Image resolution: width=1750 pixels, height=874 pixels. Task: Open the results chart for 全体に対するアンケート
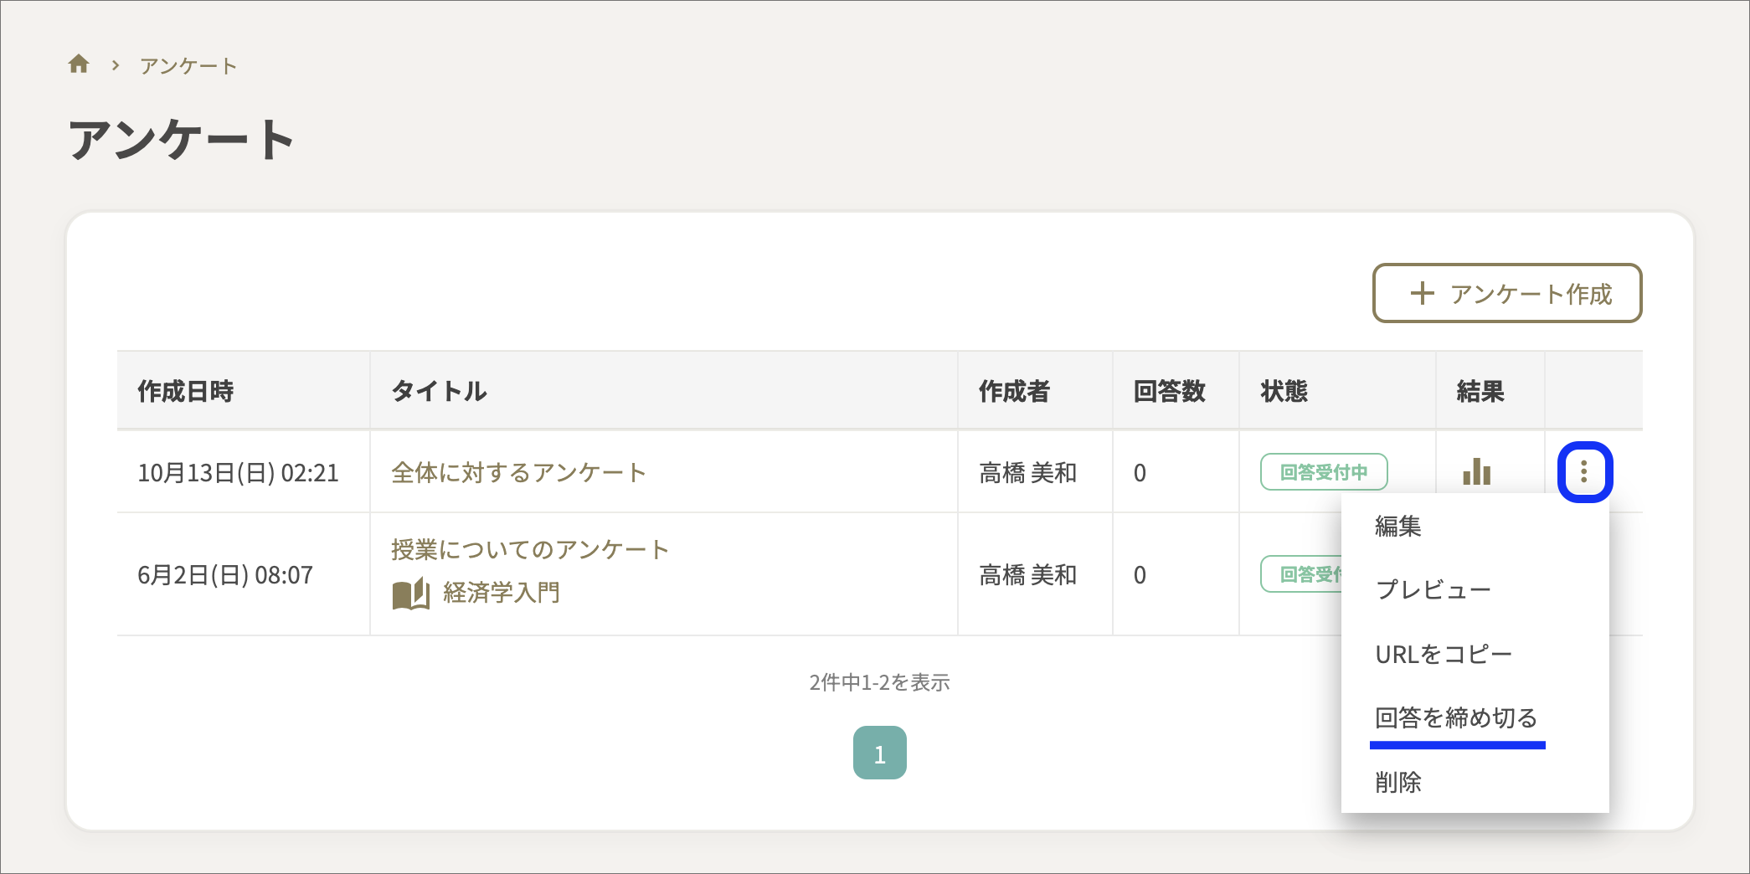point(1477,472)
